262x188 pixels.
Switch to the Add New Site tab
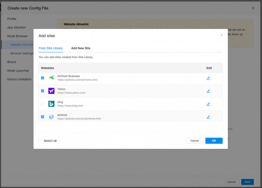point(81,48)
